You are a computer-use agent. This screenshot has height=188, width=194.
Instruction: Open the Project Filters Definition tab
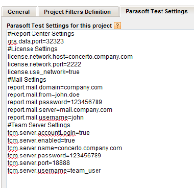click(x=78, y=12)
